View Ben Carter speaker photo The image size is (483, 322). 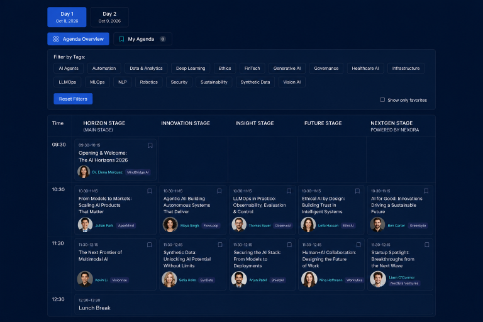tap(377, 225)
